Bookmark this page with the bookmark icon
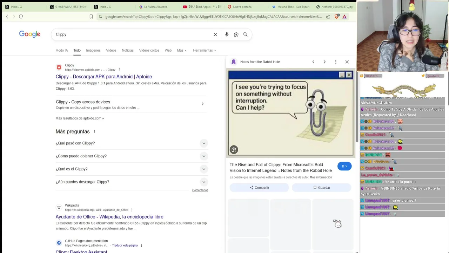The image size is (449, 253). (x=91, y=17)
